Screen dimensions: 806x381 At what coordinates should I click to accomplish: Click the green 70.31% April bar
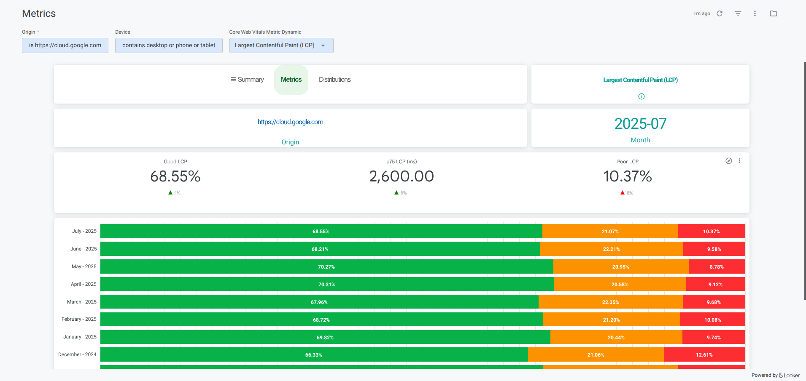[327, 284]
